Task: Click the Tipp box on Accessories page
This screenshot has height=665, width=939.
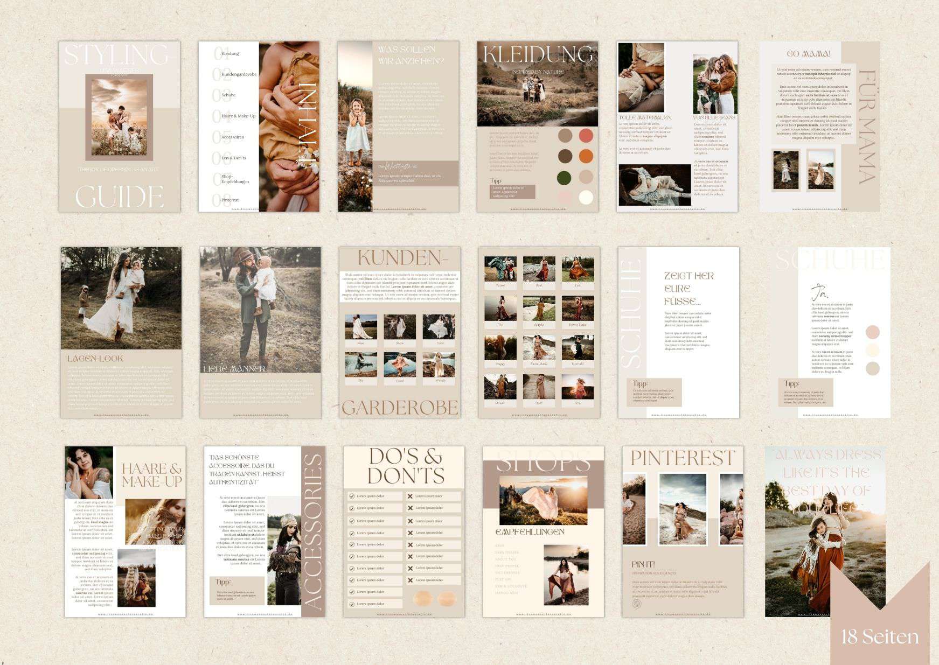Action: (237, 590)
